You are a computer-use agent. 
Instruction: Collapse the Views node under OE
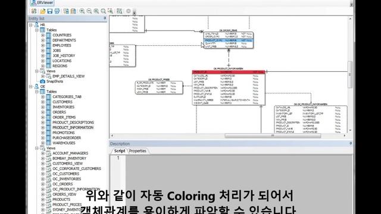37,148
